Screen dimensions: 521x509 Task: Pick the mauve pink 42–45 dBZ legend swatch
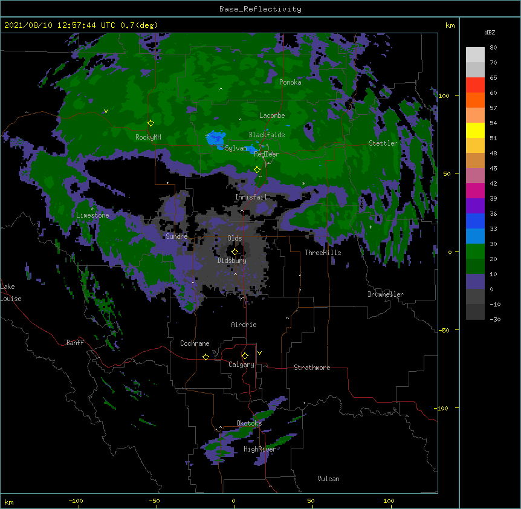[x=475, y=176]
